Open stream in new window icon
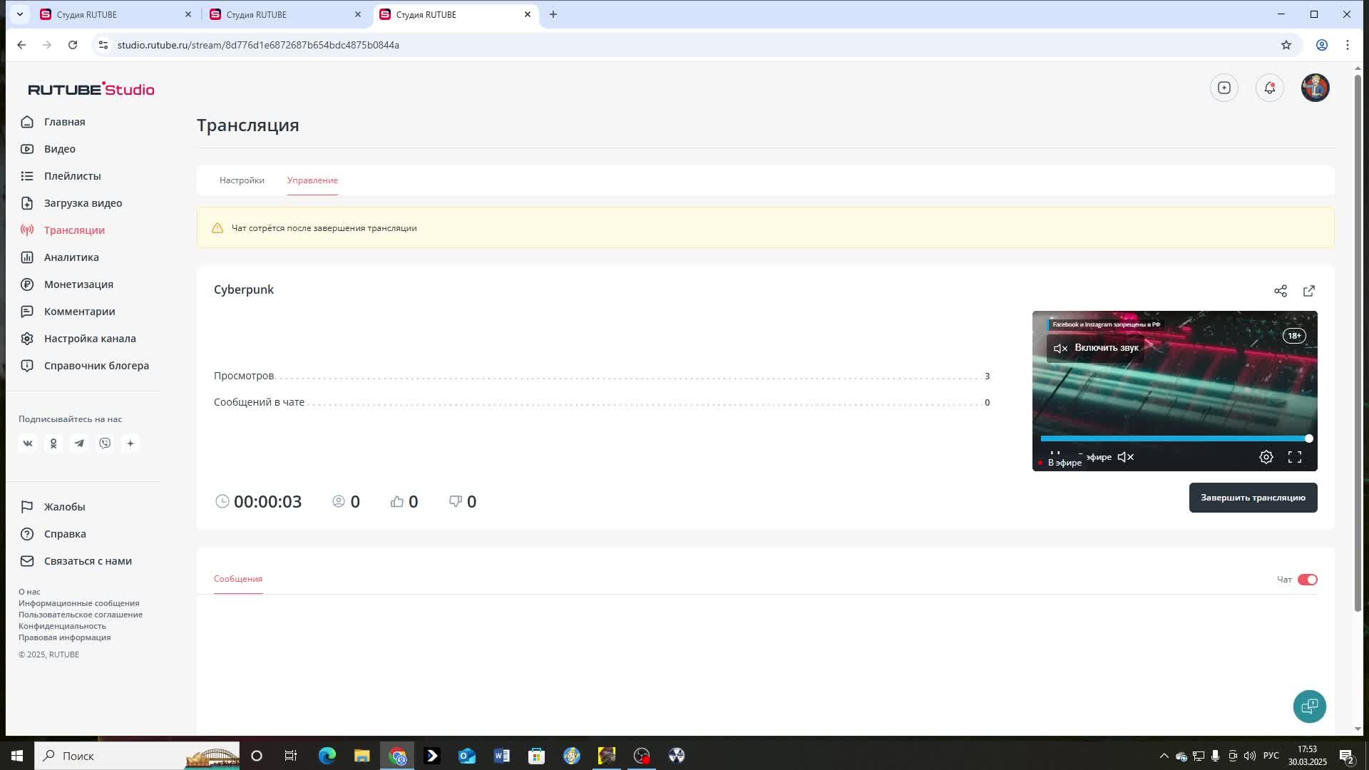 pyautogui.click(x=1309, y=291)
